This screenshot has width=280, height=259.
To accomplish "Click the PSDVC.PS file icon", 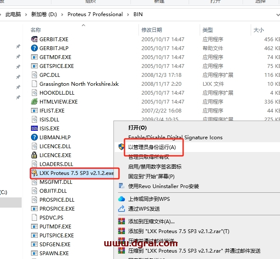I will pyautogui.click(x=34, y=217).
